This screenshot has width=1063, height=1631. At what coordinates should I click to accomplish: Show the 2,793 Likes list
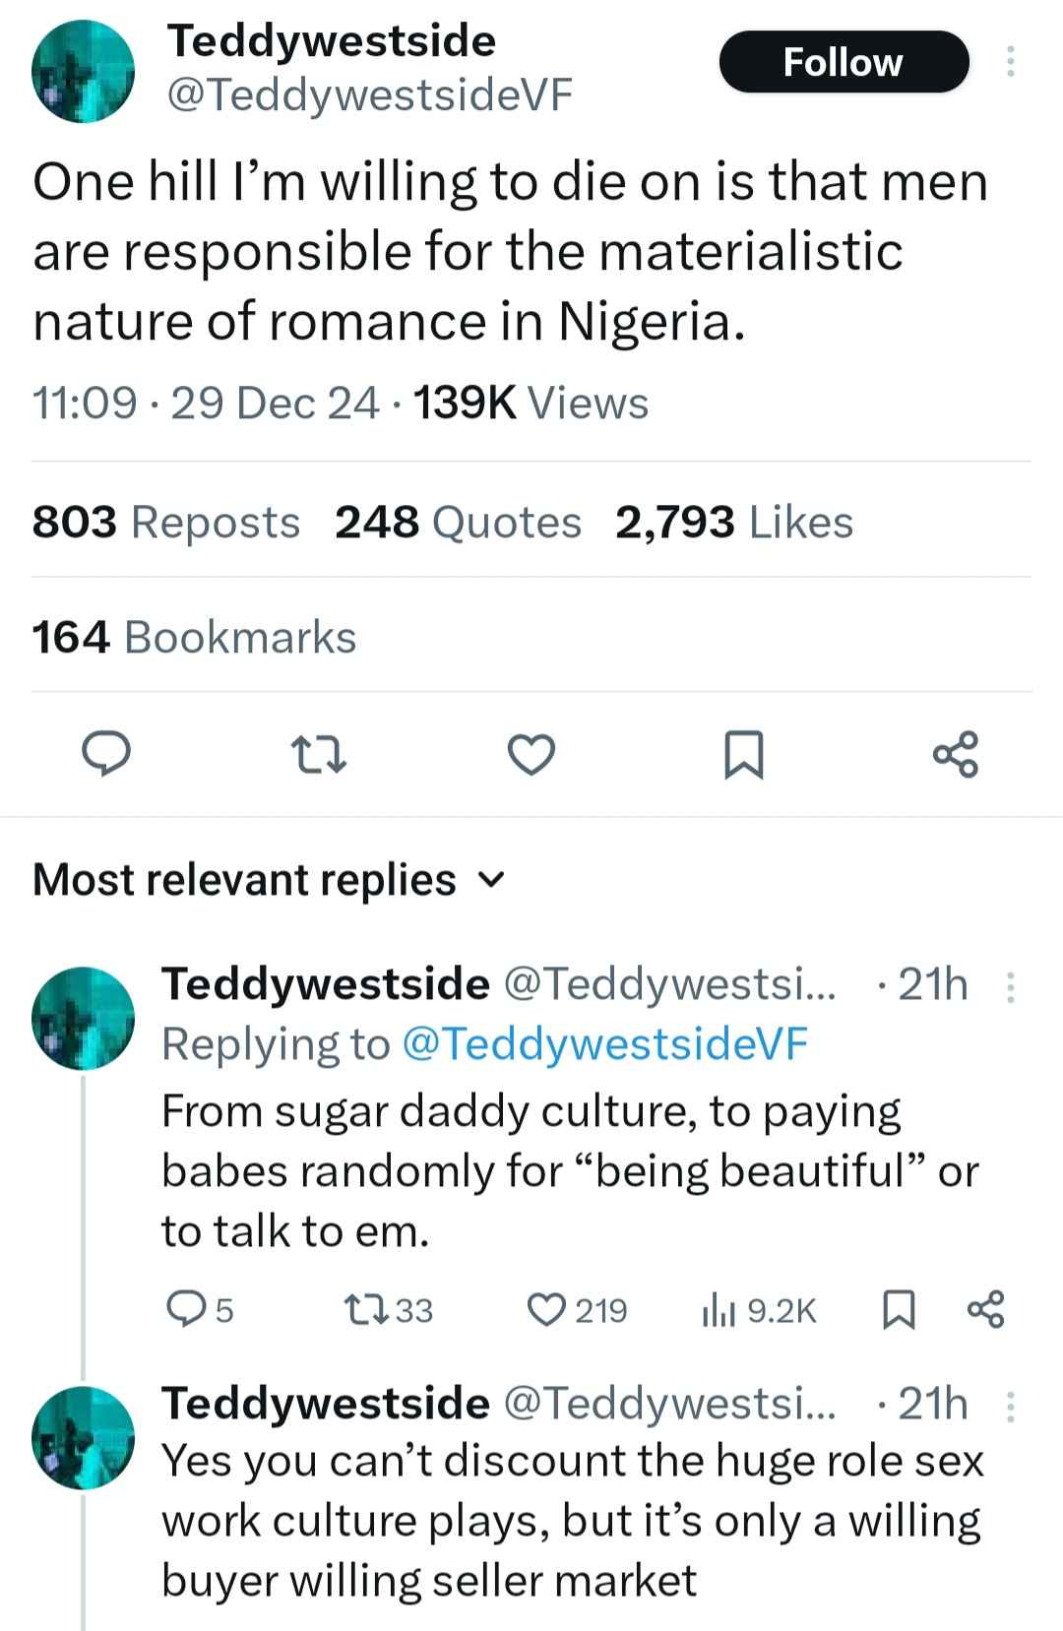[734, 522]
